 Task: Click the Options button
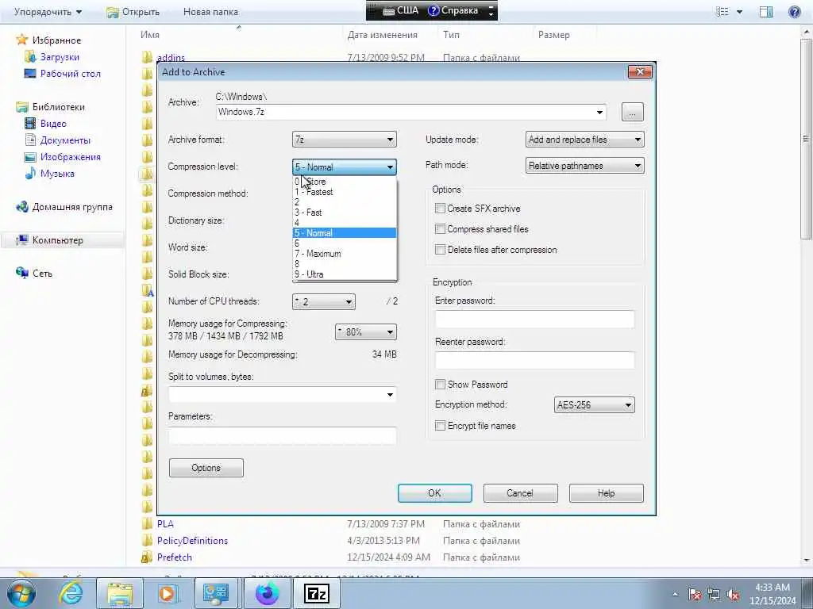click(x=206, y=468)
